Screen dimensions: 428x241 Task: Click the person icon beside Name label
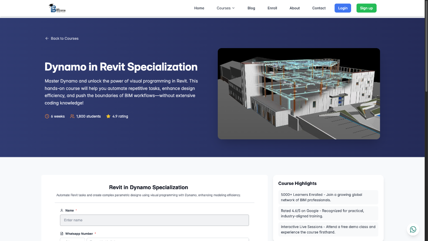61,210
